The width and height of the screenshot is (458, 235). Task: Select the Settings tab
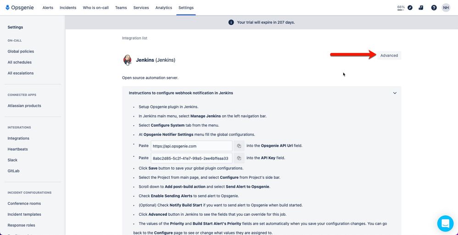pos(186,8)
